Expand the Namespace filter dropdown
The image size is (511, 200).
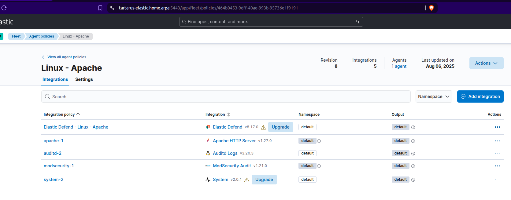coord(434,96)
